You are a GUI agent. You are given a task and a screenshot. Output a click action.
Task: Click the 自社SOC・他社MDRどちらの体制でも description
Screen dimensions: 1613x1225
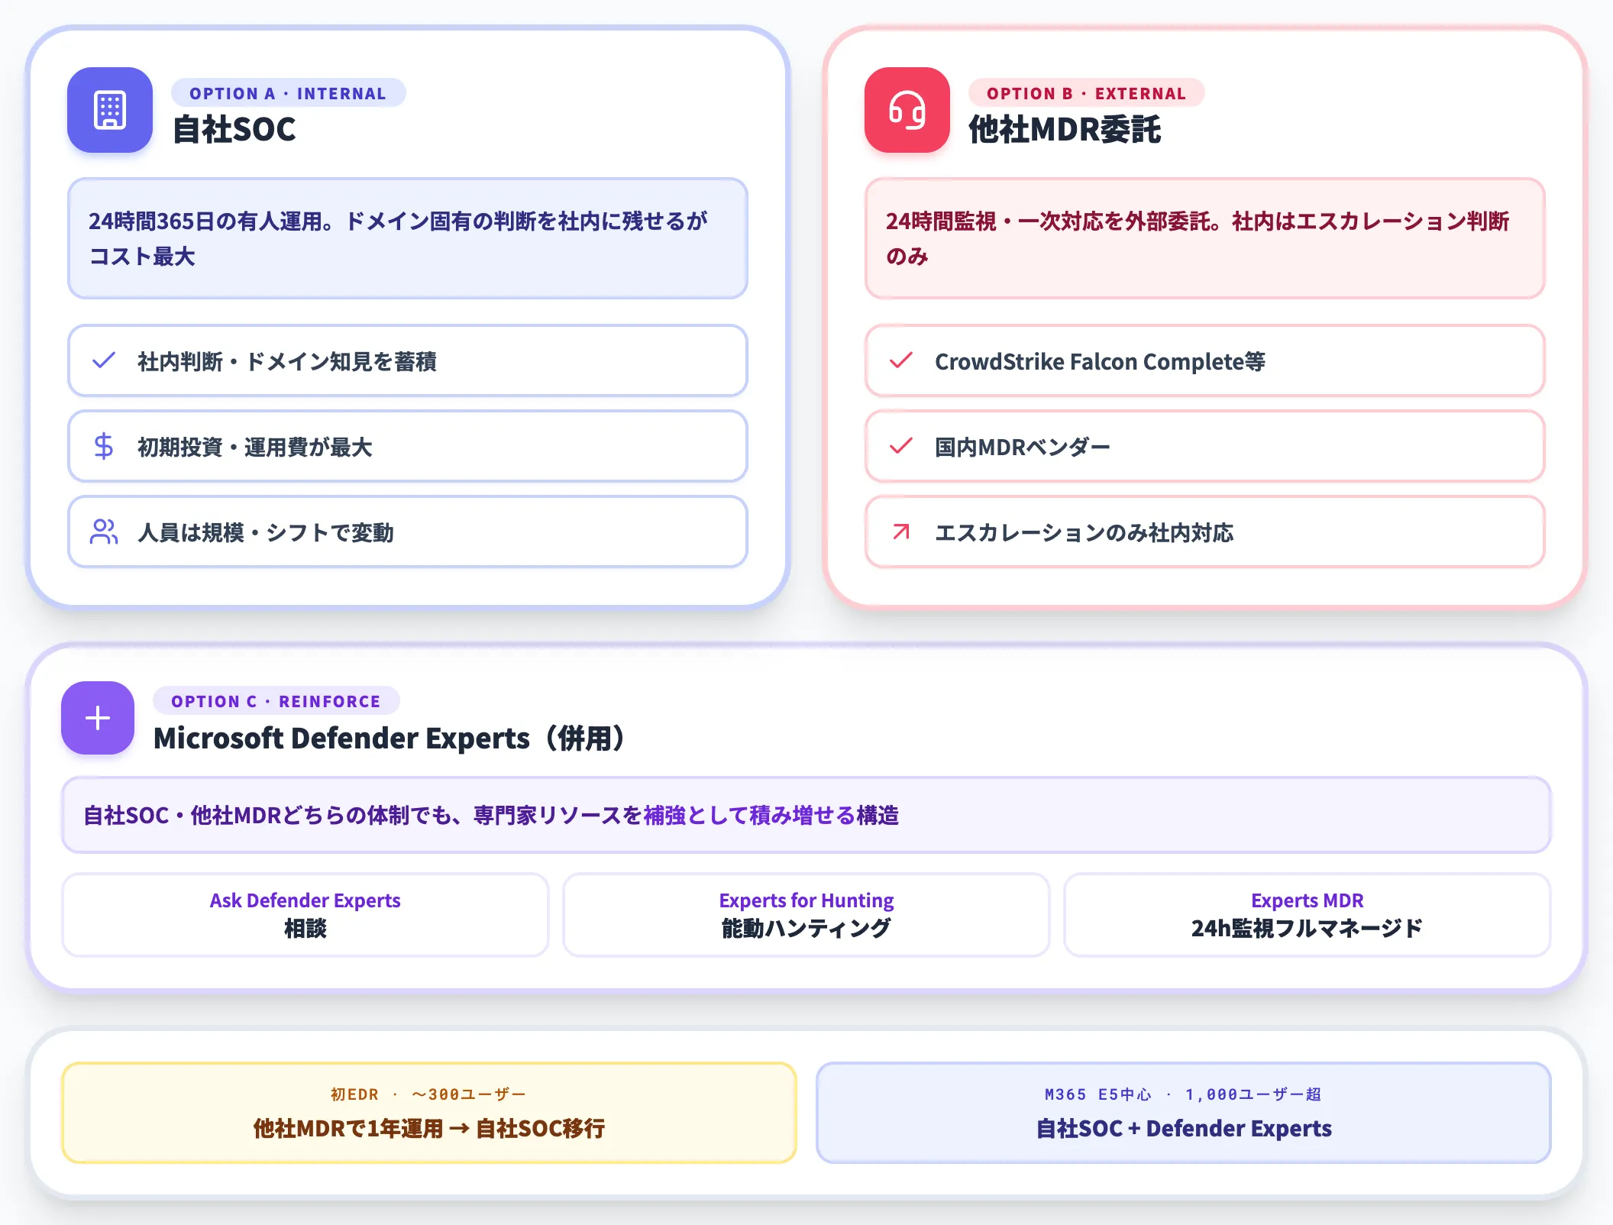[x=806, y=815]
